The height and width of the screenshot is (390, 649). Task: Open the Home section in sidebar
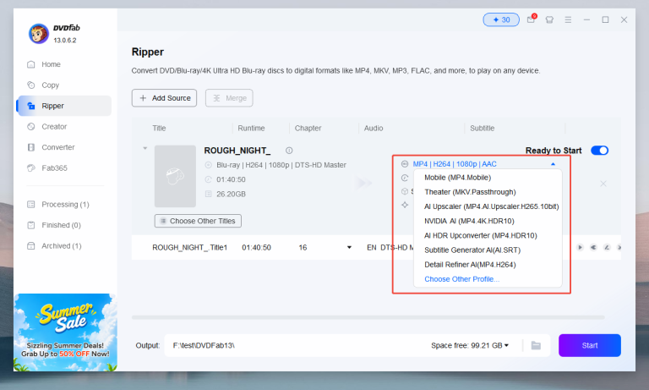pyautogui.click(x=51, y=64)
